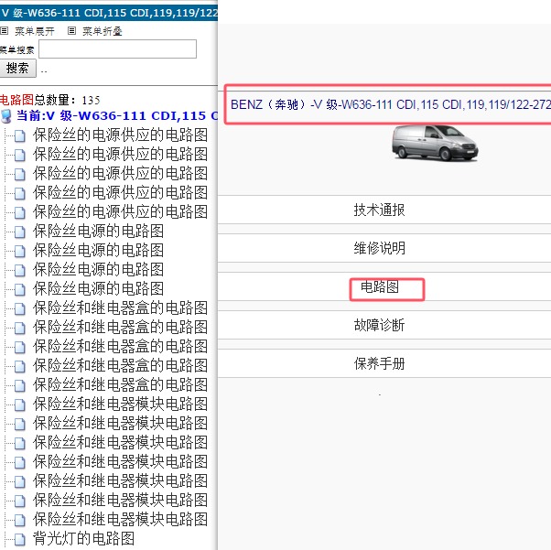Open the last 保险丝和继电器盒的电路图 entry
The image size is (551, 550).
(x=120, y=385)
